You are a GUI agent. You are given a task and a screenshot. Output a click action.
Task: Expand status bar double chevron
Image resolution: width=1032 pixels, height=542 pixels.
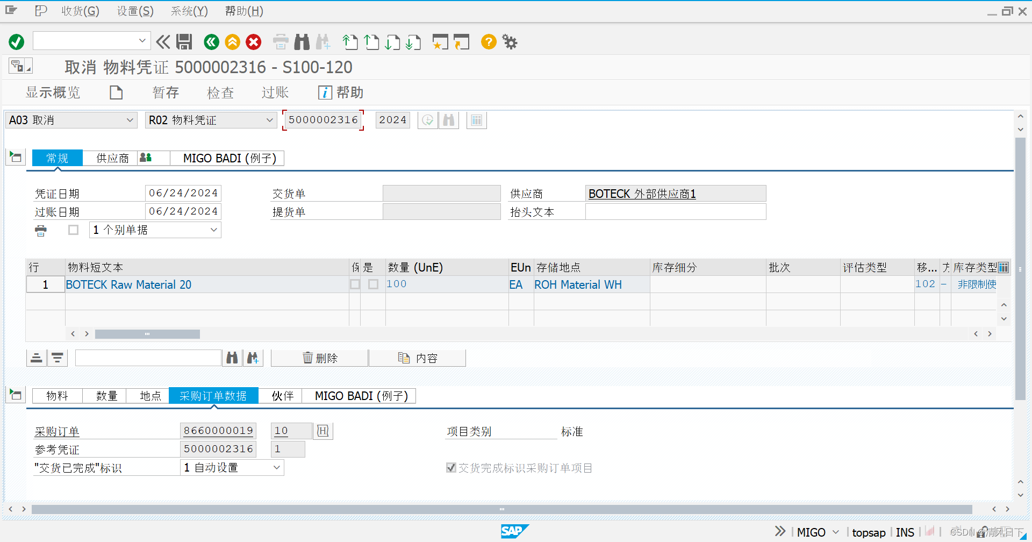pyautogui.click(x=780, y=531)
